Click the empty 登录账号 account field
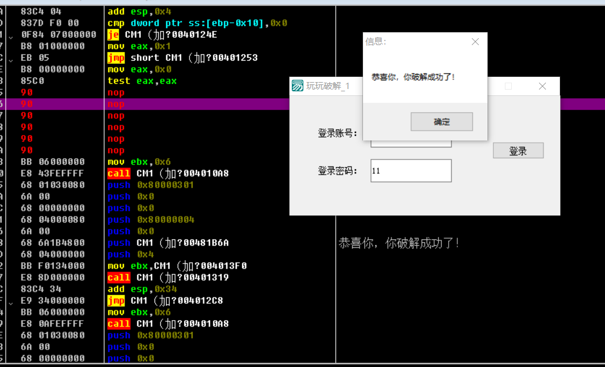The width and height of the screenshot is (605, 367). pos(411,142)
